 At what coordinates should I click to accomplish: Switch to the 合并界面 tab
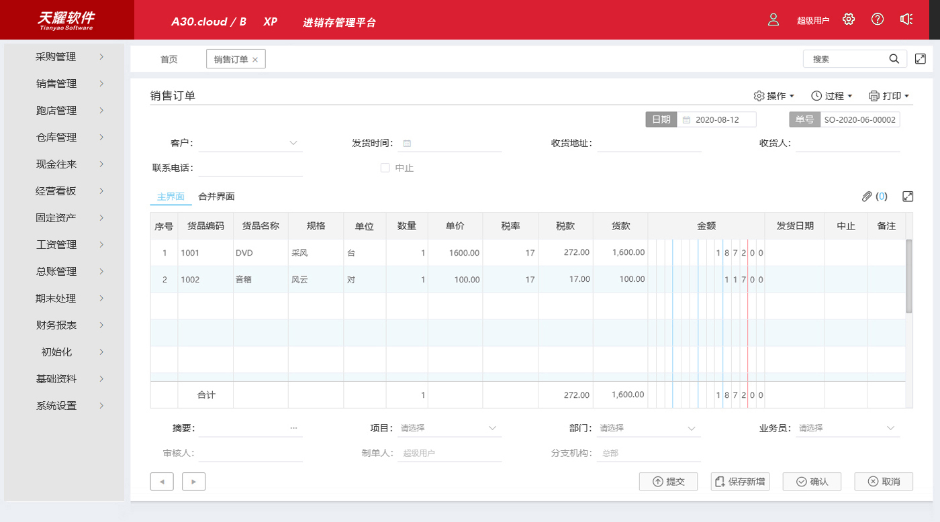click(x=216, y=197)
